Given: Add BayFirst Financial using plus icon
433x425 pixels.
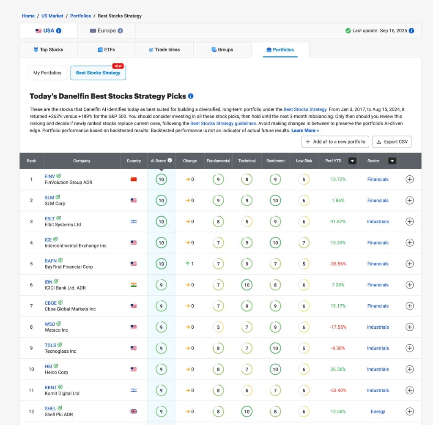Looking at the screenshot, I should tap(409, 264).
